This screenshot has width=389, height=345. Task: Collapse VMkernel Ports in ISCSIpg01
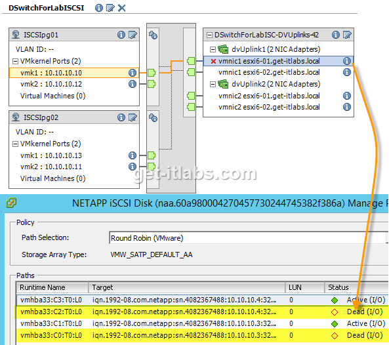15,61
